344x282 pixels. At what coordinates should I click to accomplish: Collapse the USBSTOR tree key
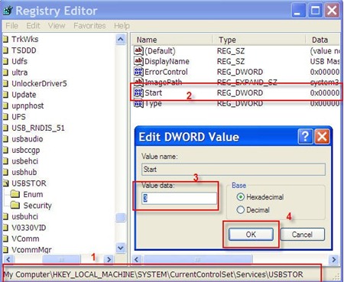coord(5,183)
